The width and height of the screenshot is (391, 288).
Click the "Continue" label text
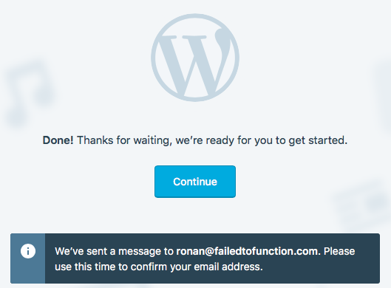pos(195,182)
